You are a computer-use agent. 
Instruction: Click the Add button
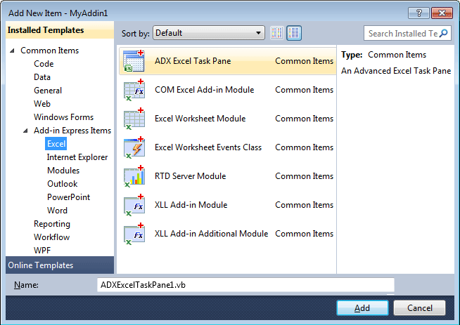point(362,307)
